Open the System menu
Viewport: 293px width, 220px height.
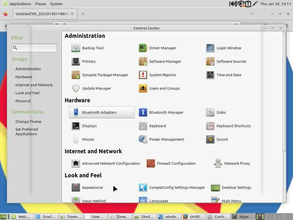tap(56, 4)
